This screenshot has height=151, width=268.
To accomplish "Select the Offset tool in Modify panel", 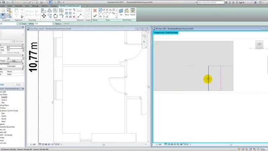I will 49,10.
